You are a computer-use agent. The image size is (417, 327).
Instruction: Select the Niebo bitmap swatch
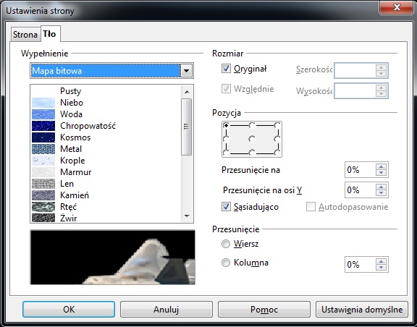coord(106,103)
